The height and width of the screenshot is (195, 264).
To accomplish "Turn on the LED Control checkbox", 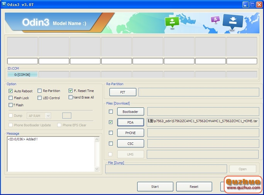I will 40,98.
